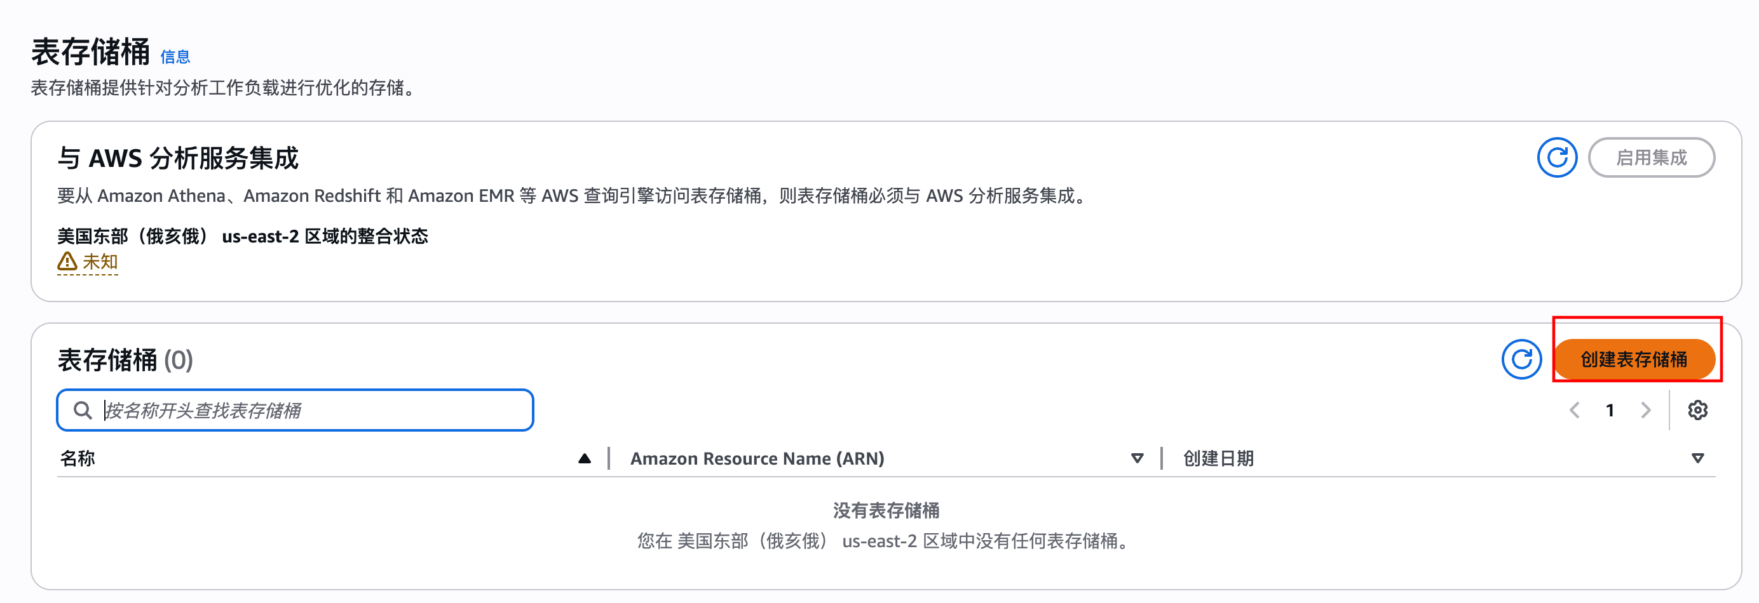The image size is (1759, 603).
Task: Open the table list settings gear
Action: (1698, 410)
